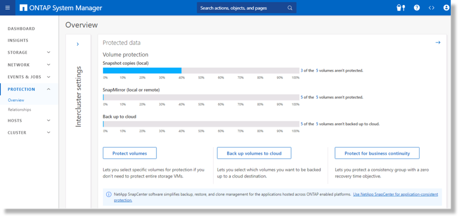
Task: Click the Snapshot copies progress bar
Action: pyautogui.click(x=201, y=70)
